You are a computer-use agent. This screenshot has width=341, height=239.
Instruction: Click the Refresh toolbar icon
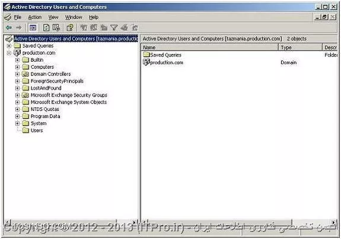coord(46,28)
